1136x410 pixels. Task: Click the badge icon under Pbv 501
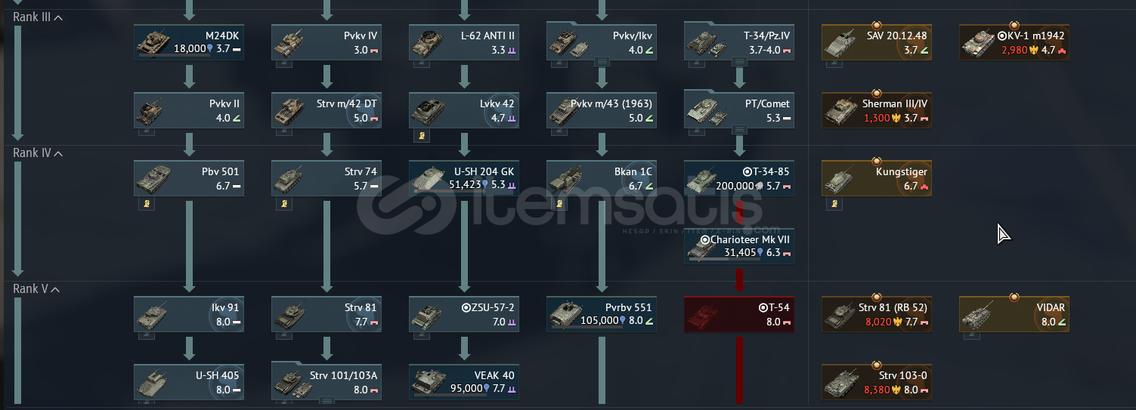click(x=146, y=204)
